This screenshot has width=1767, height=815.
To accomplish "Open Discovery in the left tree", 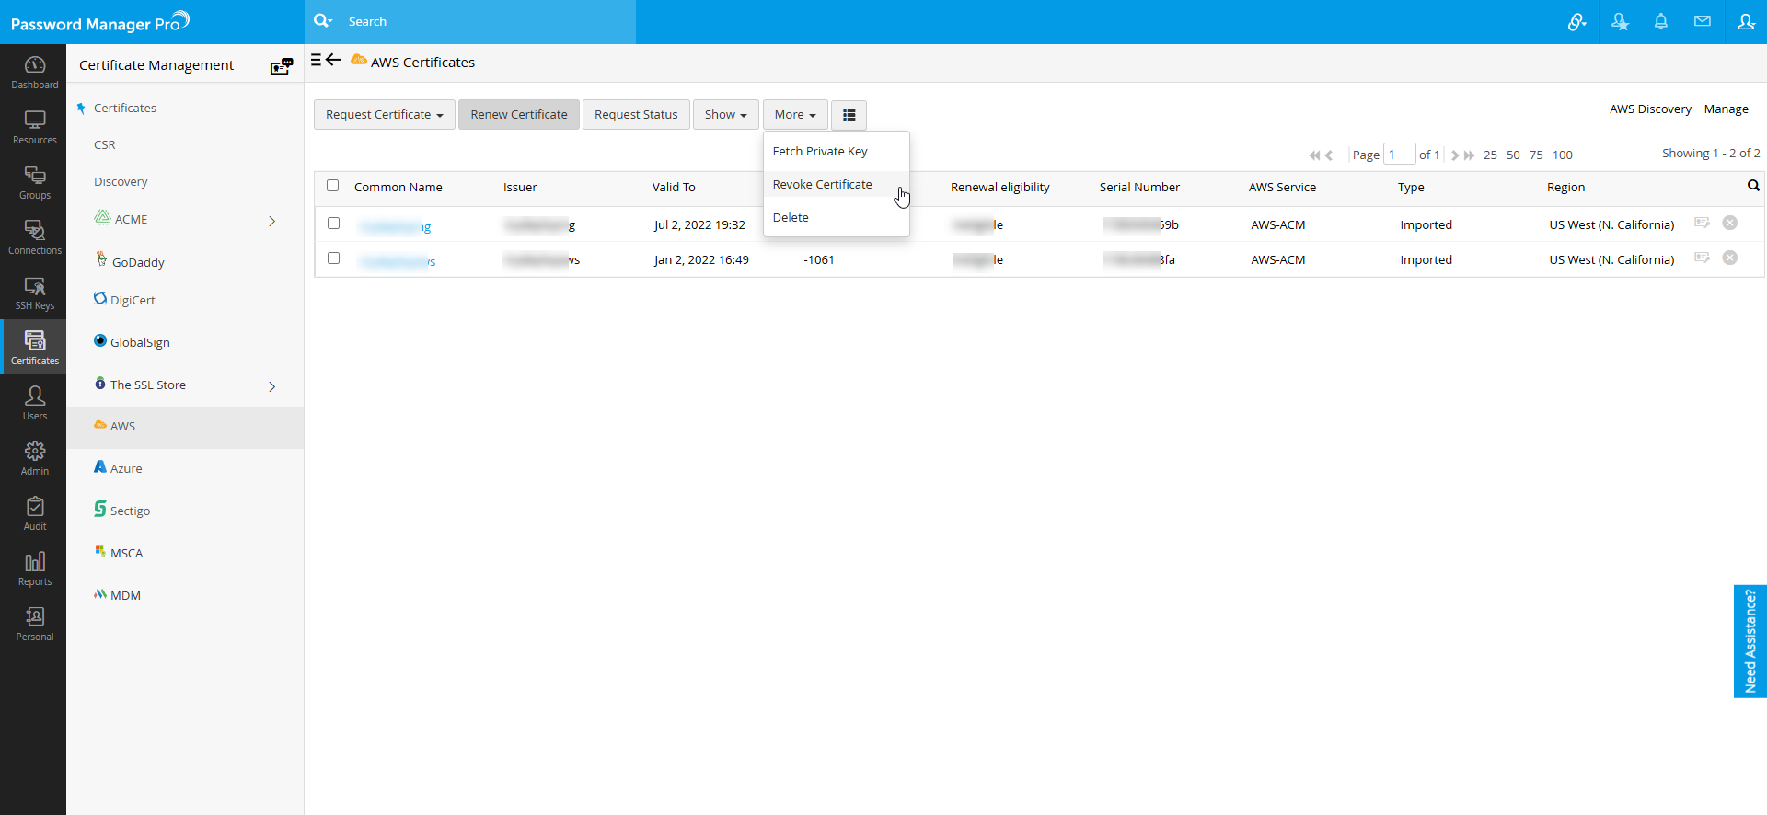I will pyautogui.click(x=121, y=181).
